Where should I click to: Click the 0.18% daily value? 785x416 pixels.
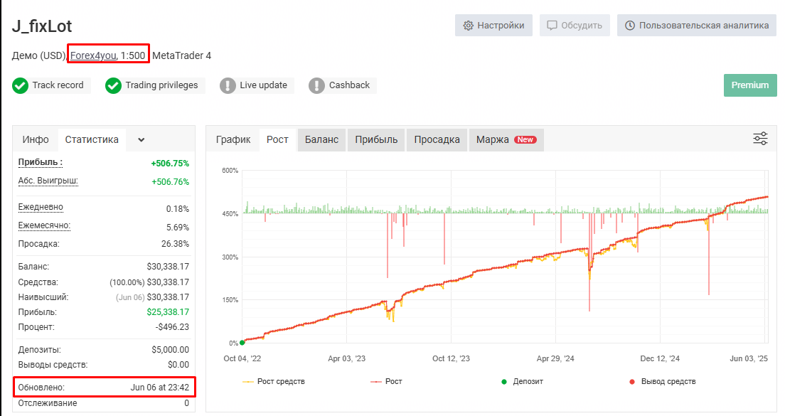pos(178,209)
